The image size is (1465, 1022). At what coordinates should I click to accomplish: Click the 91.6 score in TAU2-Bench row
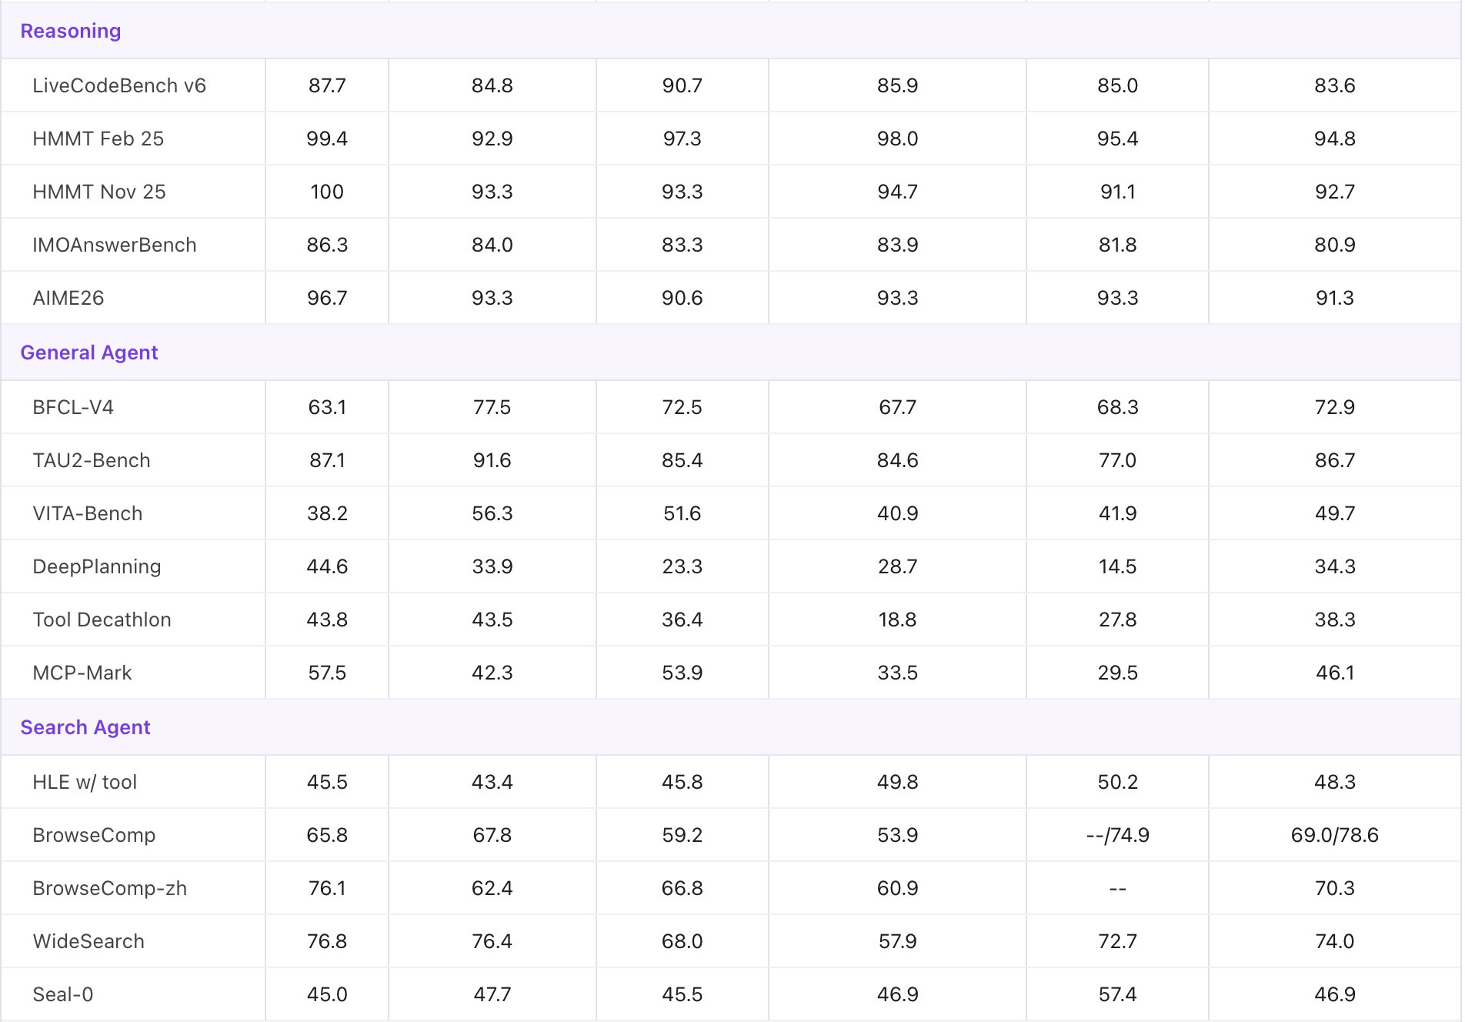tap(492, 460)
